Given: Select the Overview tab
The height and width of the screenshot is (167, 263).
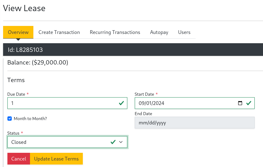Looking at the screenshot, I should pos(18,32).
